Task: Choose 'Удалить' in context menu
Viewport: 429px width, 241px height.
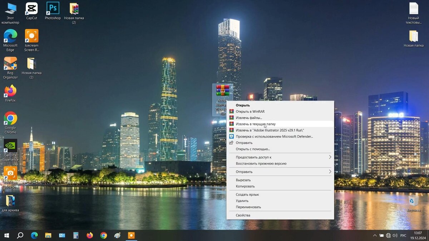Action: [280, 201]
